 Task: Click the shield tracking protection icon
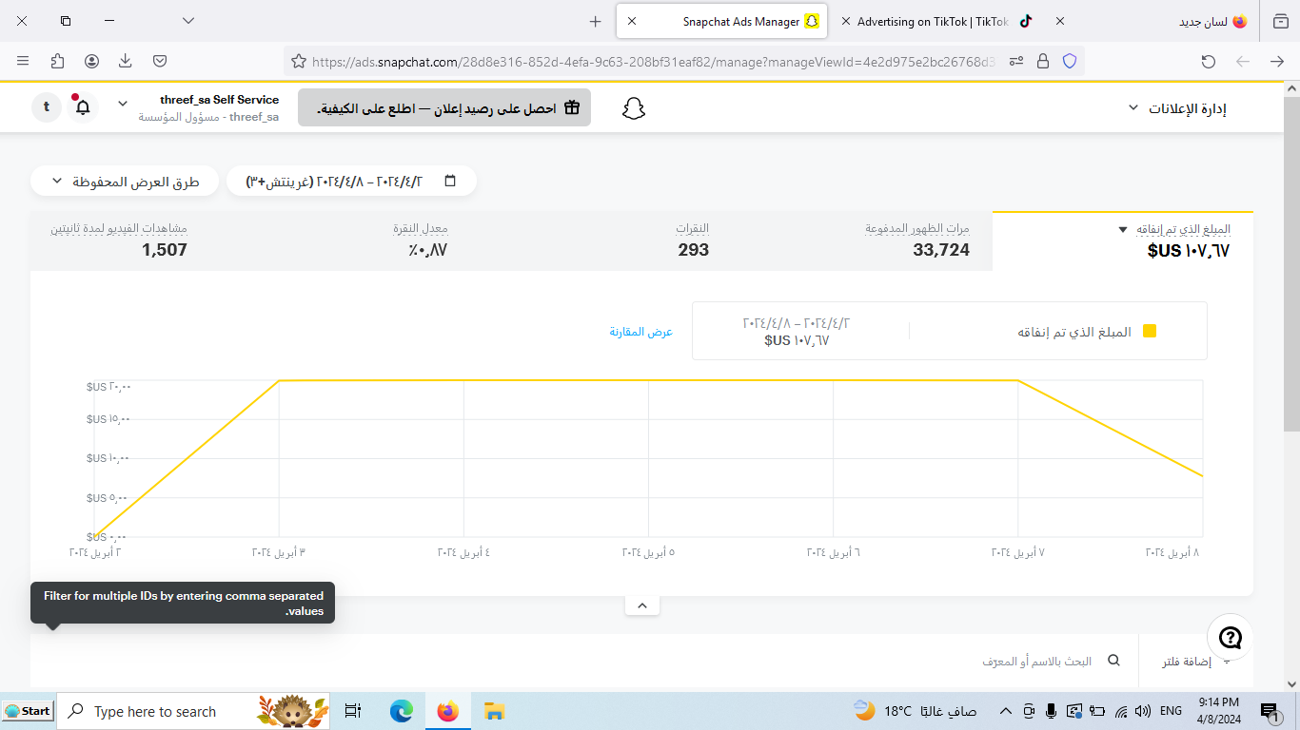point(1070,61)
